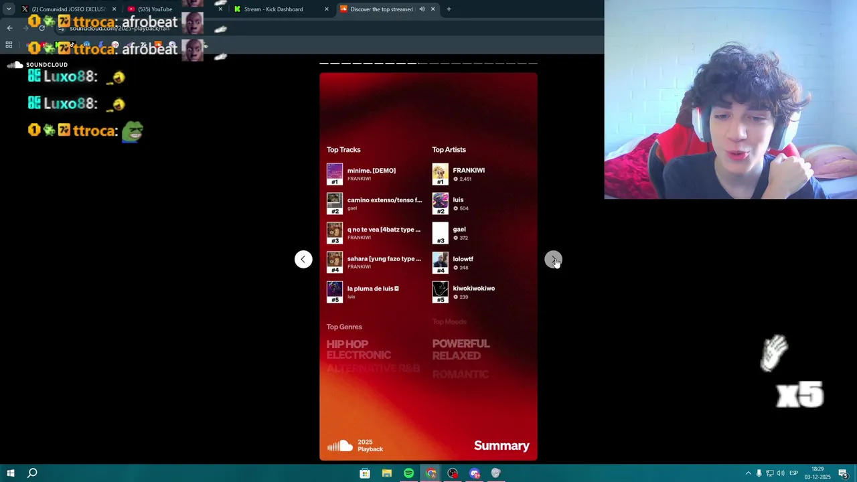The width and height of the screenshot is (857, 482).
Task: Jump to the first story progress segment
Action: 324,64
